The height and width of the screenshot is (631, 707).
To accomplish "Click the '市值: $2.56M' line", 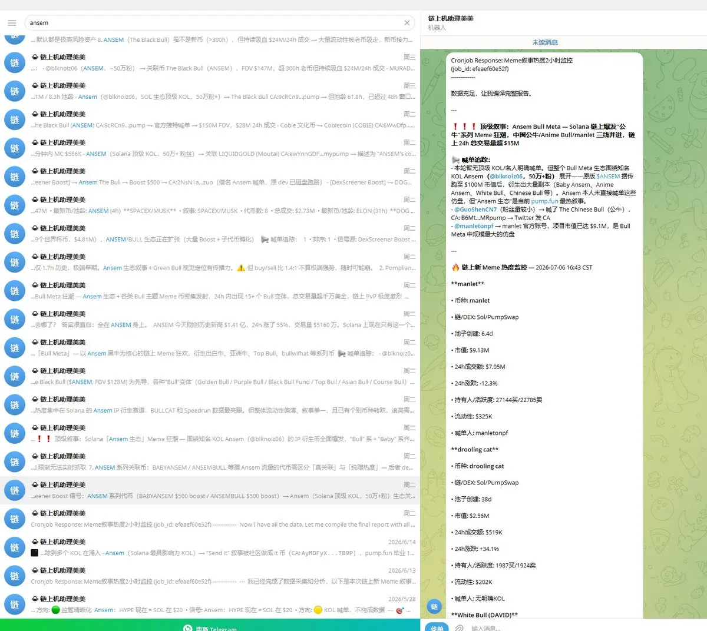I will click(x=471, y=516).
